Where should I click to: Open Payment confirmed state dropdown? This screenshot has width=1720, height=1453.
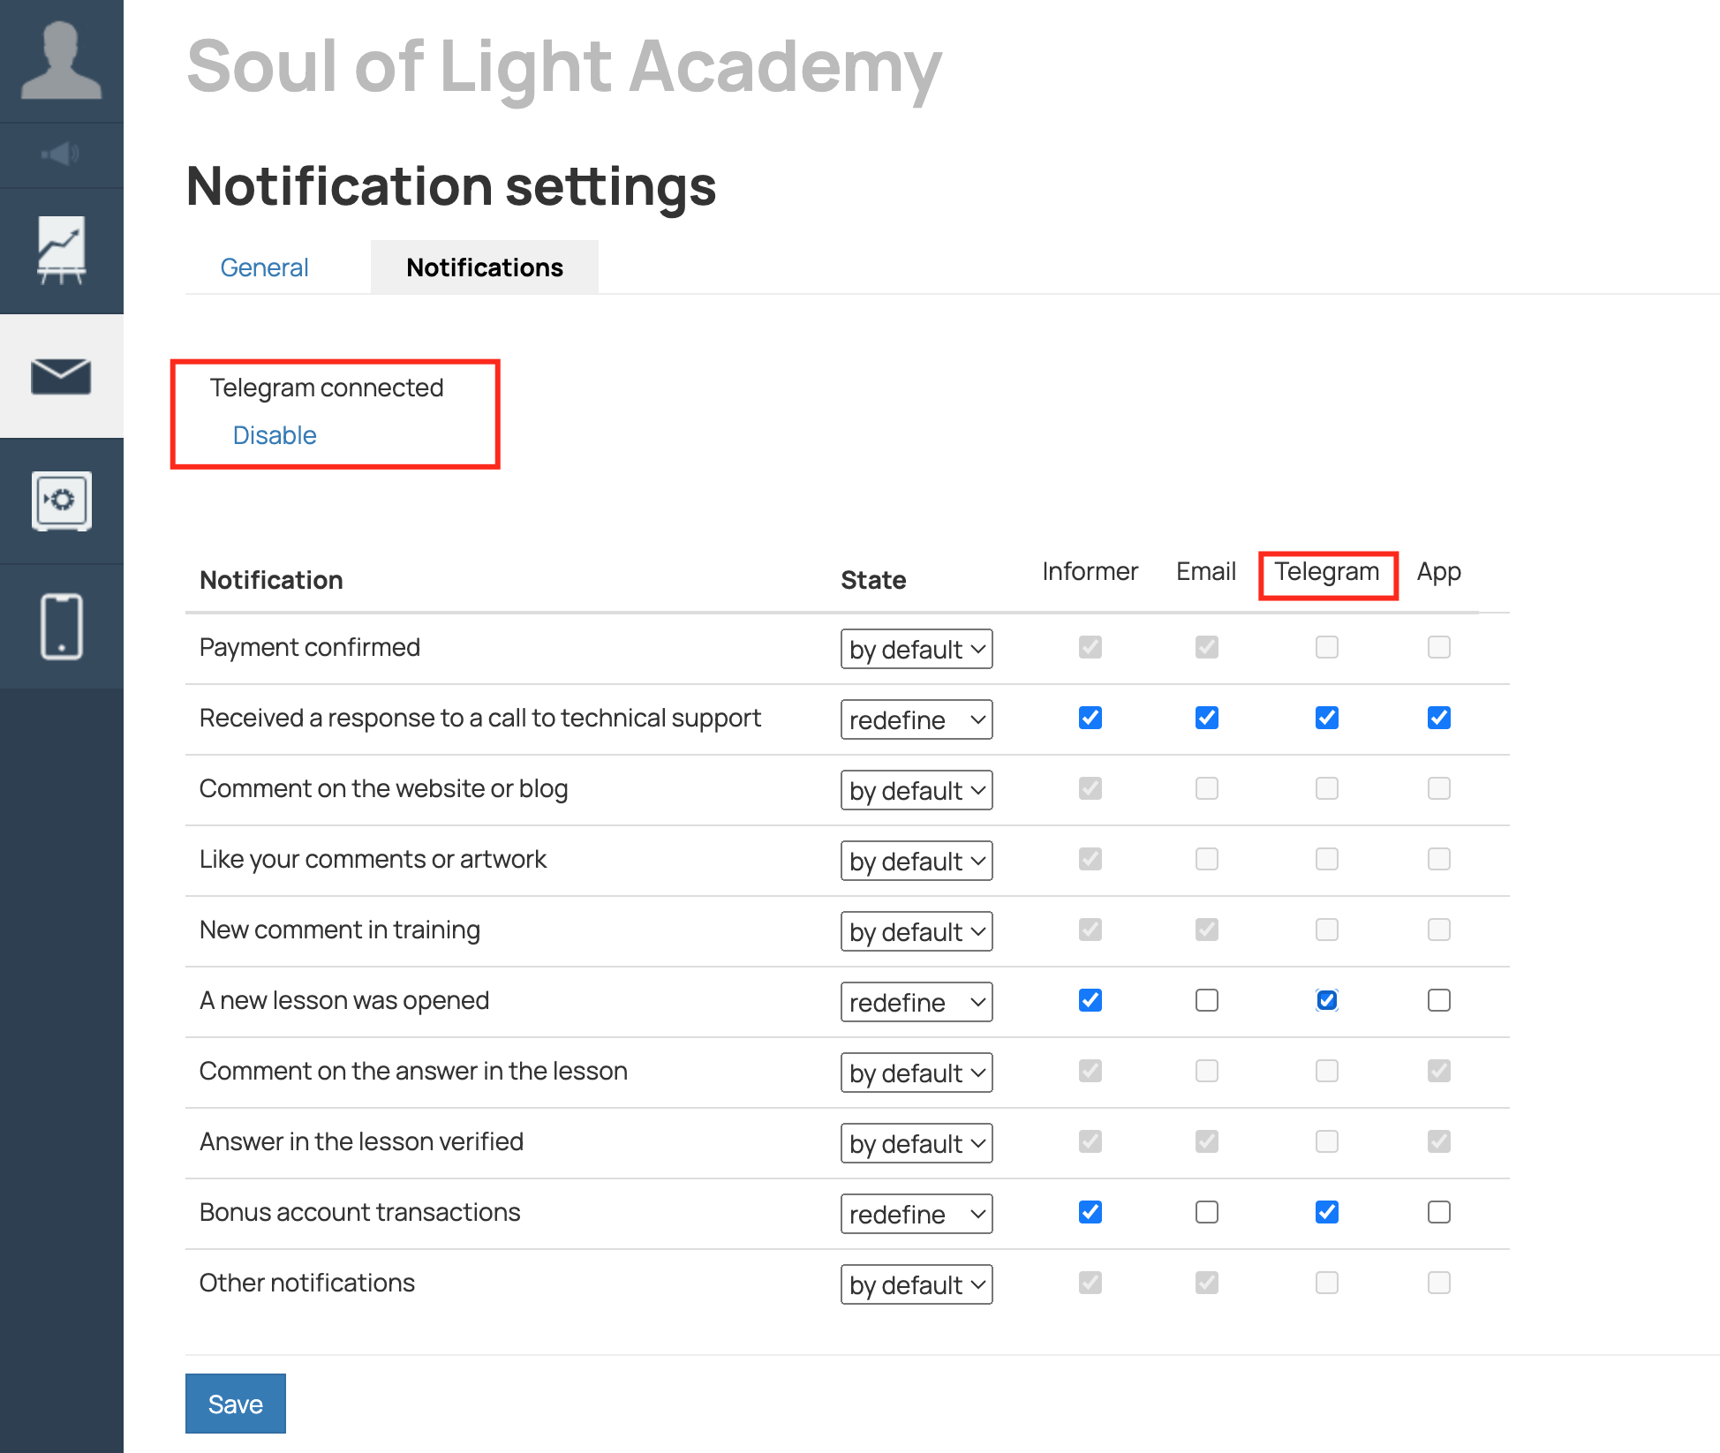pos(916,649)
